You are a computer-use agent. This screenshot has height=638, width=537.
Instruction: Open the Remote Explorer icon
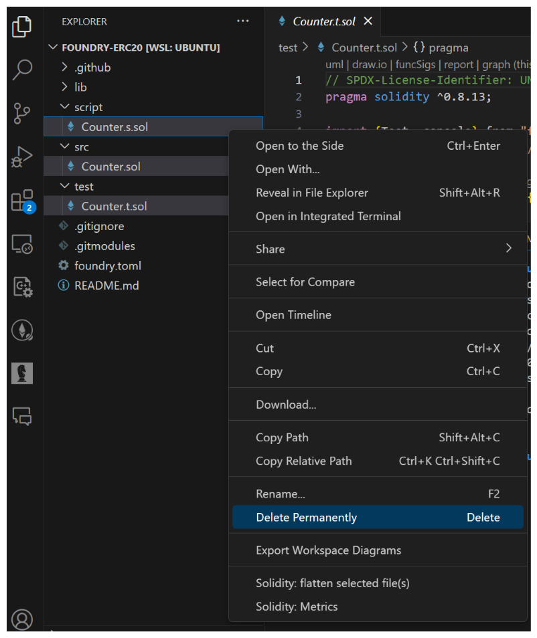click(22, 244)
